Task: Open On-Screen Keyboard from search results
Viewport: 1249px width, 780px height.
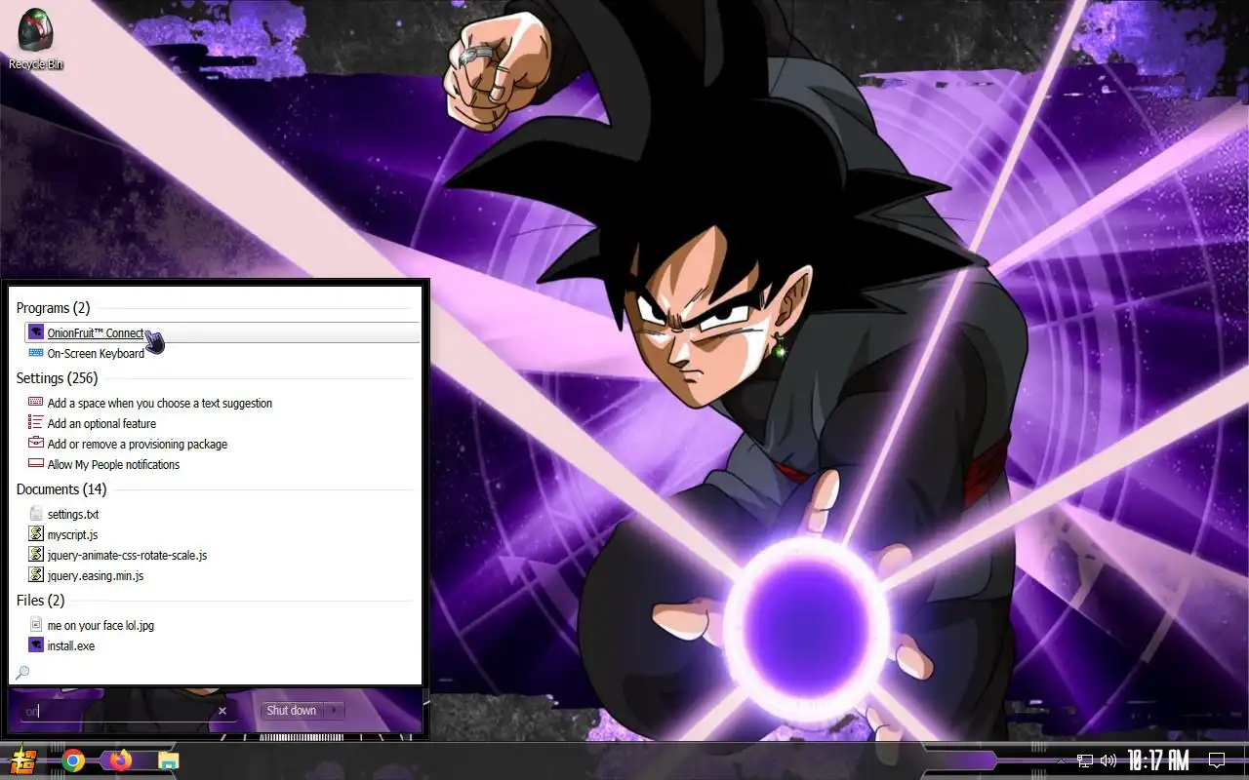Action: tap(96, 353)
